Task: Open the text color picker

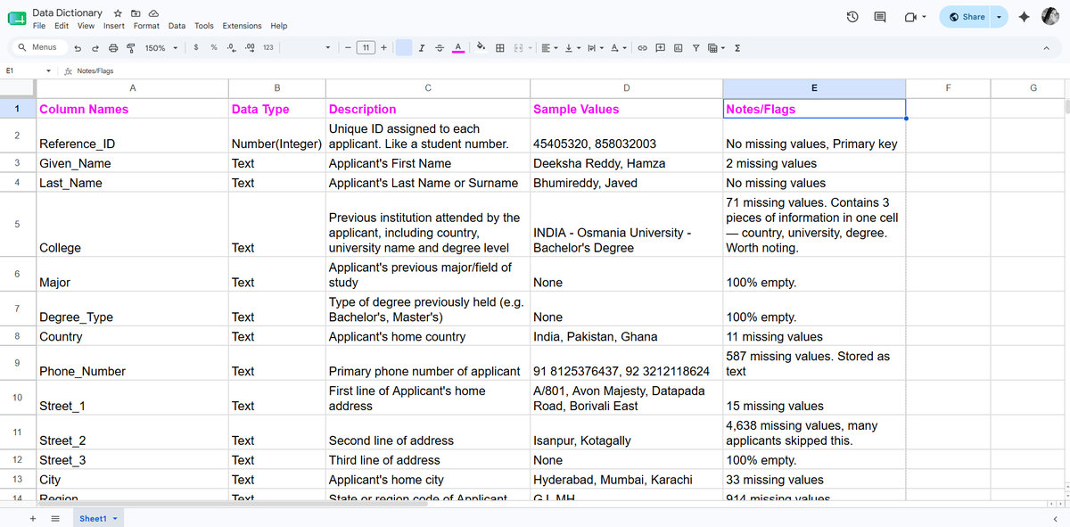Action: [457, 48]
